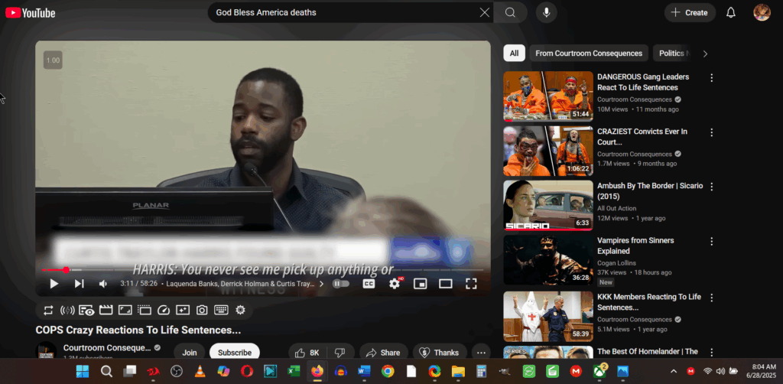Open the video filters sparkle icon
Screen dimensions: 783x384
click(x=183, y=310)
